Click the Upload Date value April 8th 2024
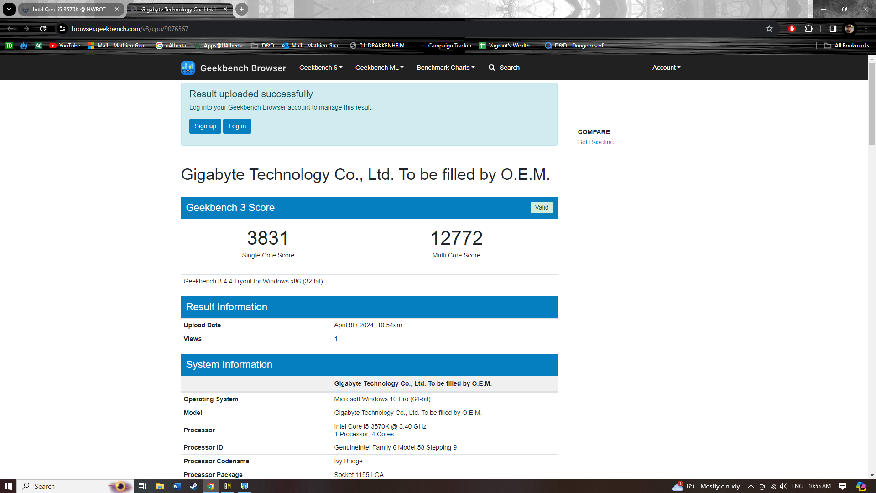Image resolution: width=876 pixels, height=493 pixels. [368, 325]
